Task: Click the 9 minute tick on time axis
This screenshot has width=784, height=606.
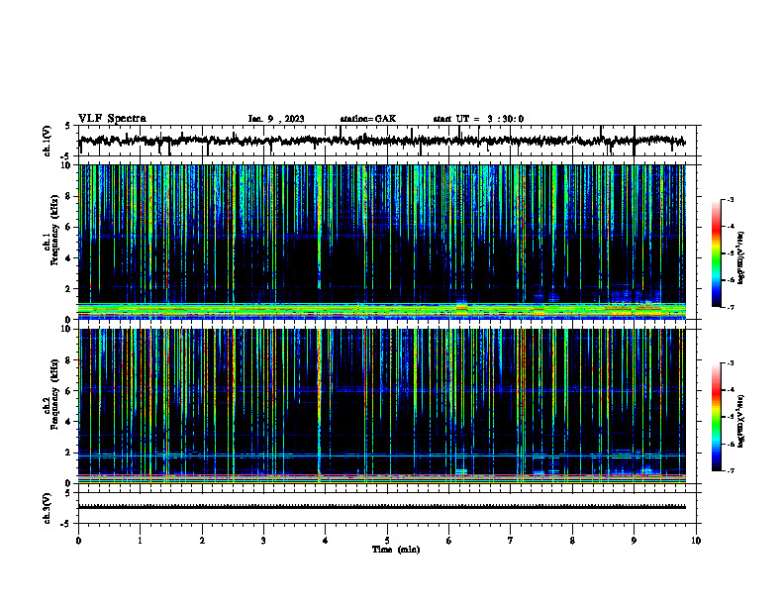Action: coord(634,541)
